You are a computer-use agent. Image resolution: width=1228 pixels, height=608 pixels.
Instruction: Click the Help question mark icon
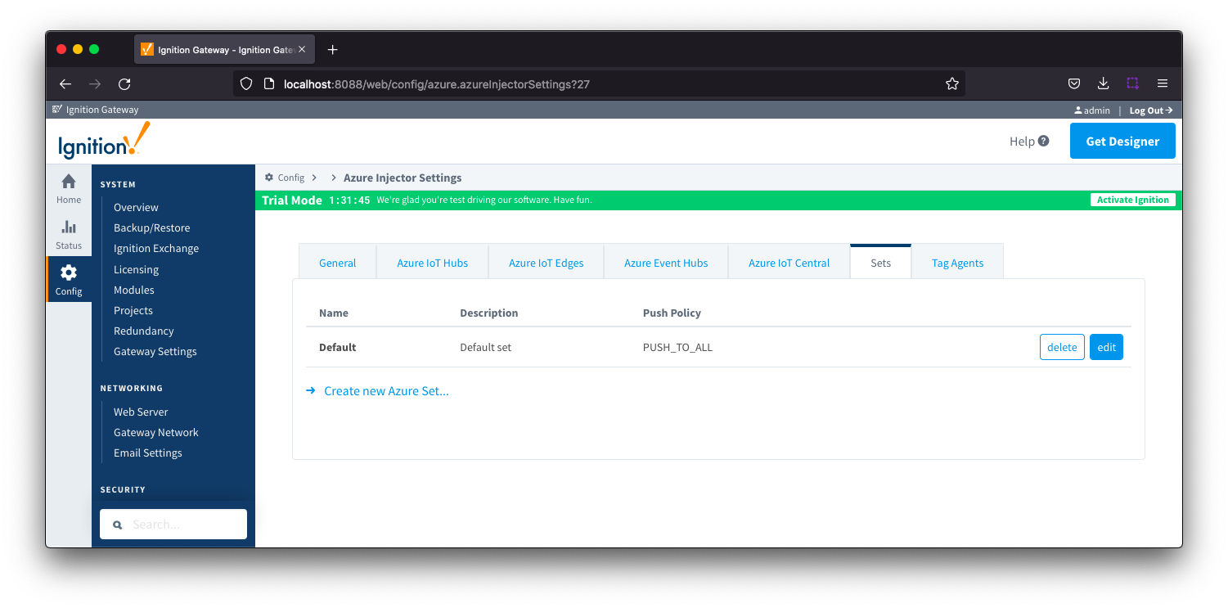1043,141
